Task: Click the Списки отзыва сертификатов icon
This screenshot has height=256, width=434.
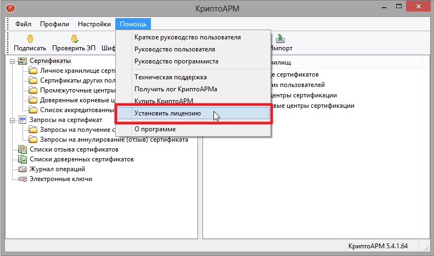Action: click(22, 149)
